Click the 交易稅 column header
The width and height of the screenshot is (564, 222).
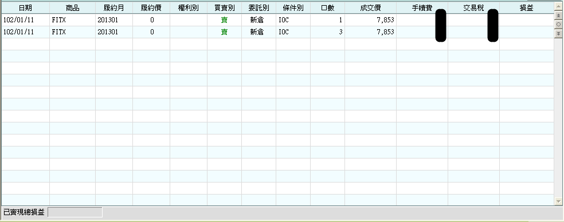(473, 8)
